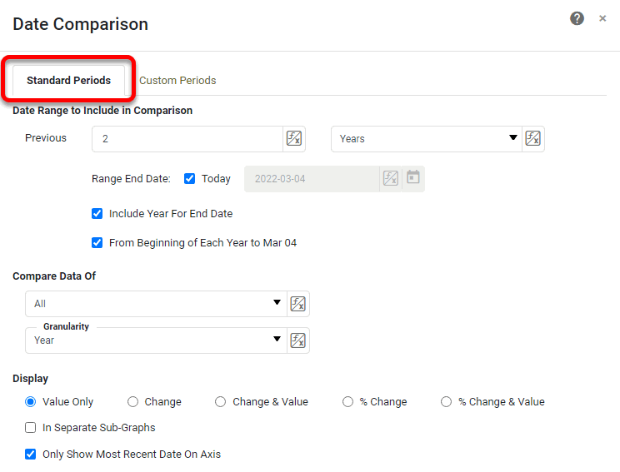Uncheck the Today checkbox

point(189,179)
